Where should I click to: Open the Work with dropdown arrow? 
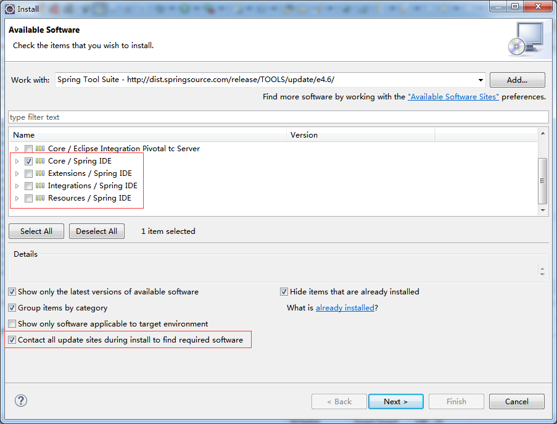[481, 80]
